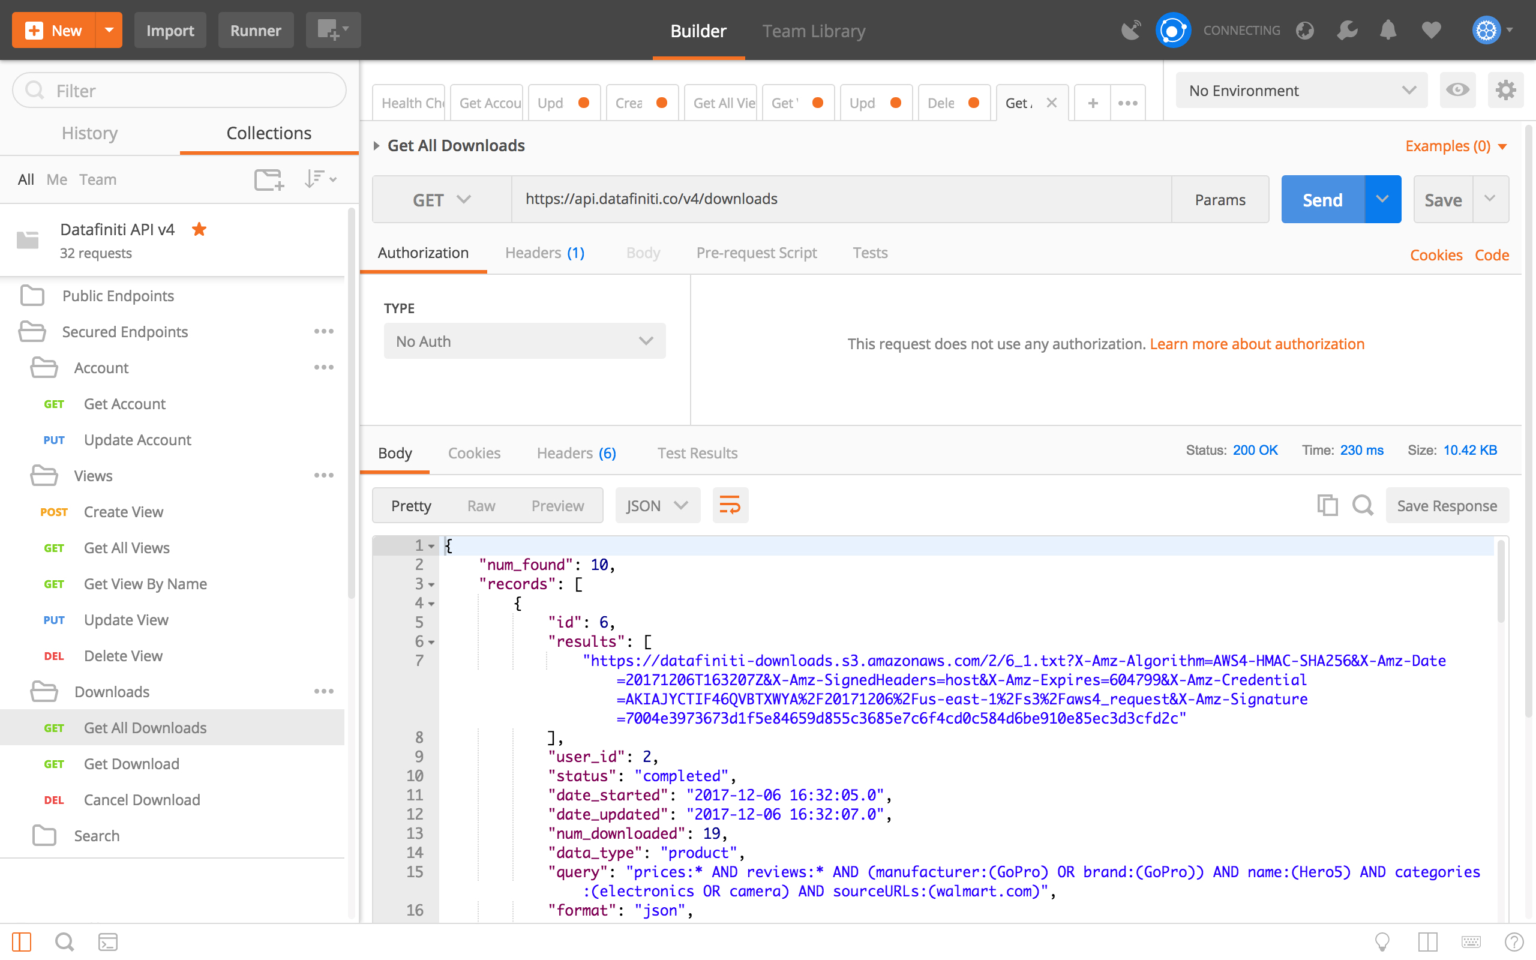Open the browse globe icon
Image resolution: width=1536 pixels, height=960 pixels.
pyautogui.click(x=1305, y=30)
